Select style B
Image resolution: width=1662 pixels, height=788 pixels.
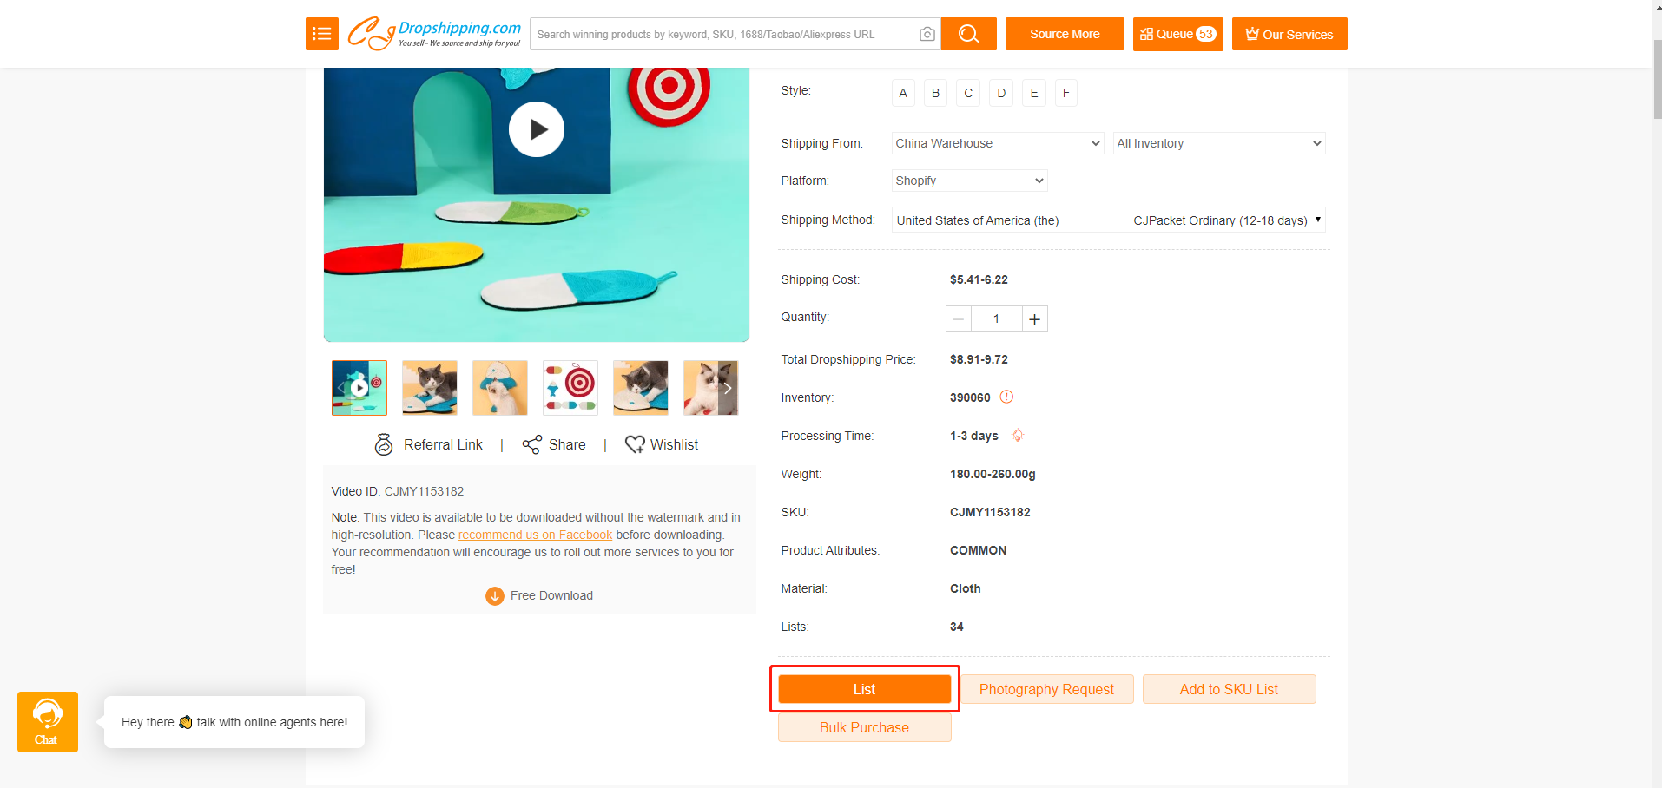[935, 93]
